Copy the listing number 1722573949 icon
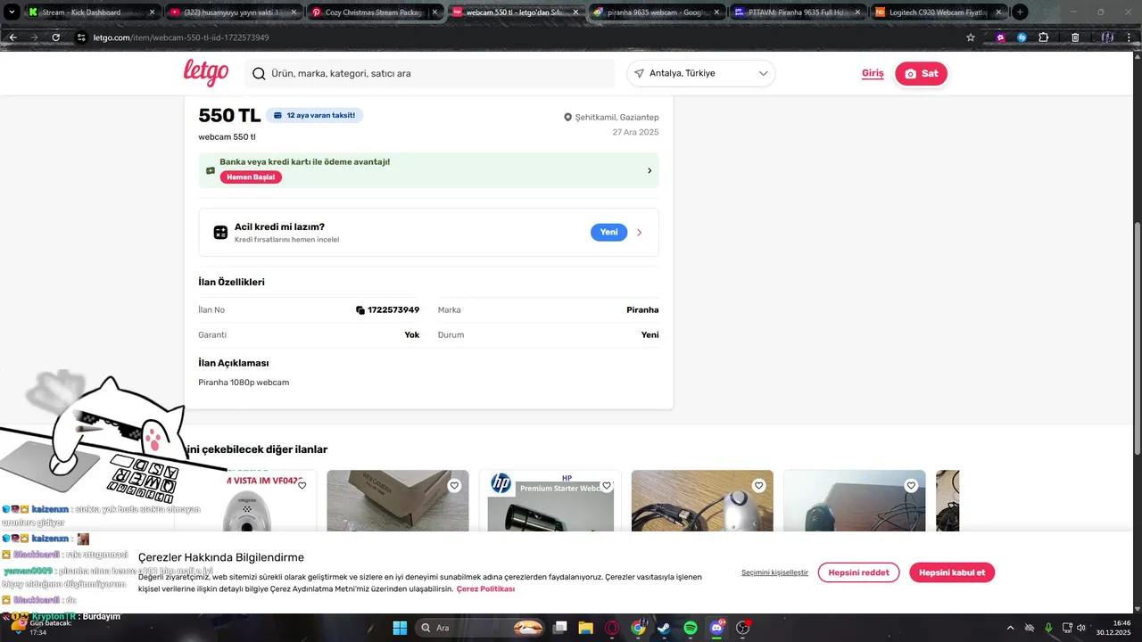Screen dimensions: 1142x642 (360, 310)
